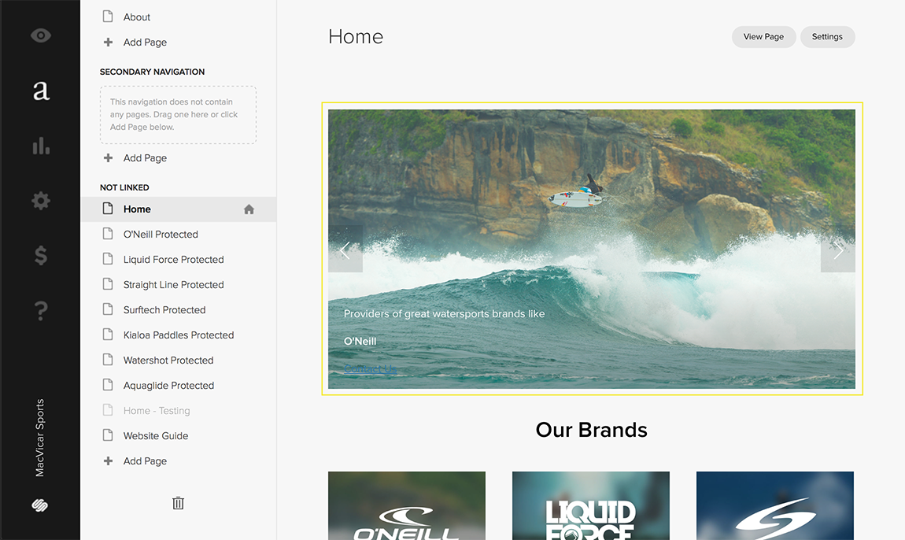Click the page icon beside Surftech Protected
Image resolution: width=905 pixels, height=540 pixels.
107,309
